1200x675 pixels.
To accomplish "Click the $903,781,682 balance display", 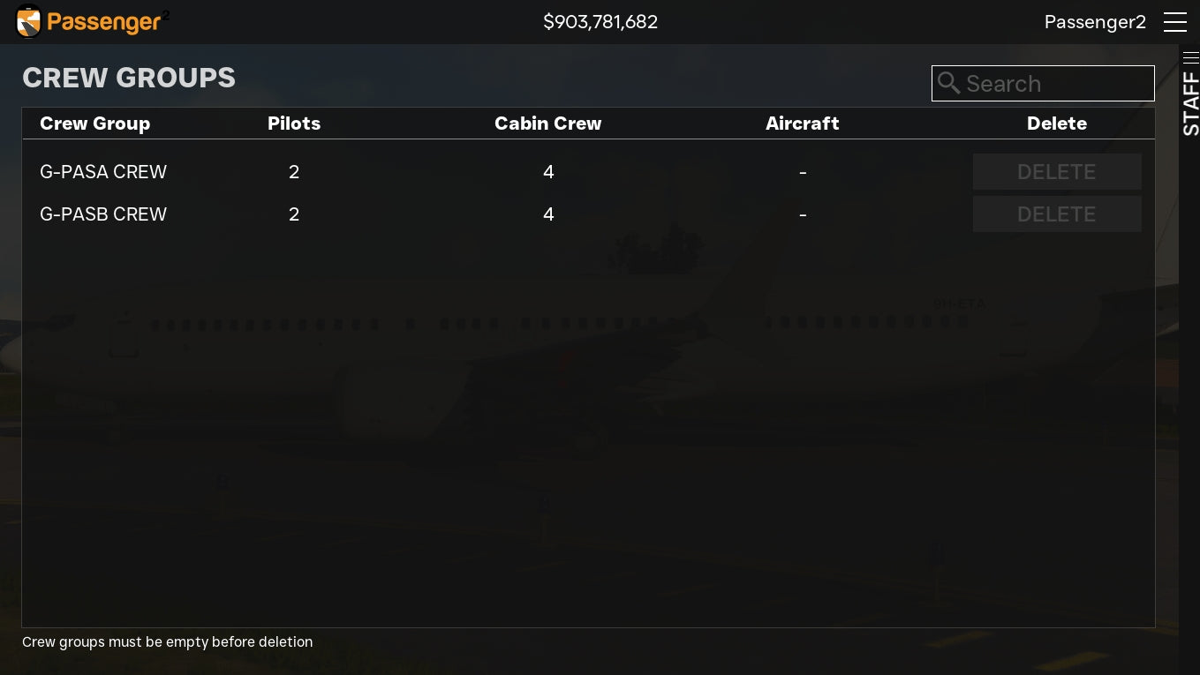I will [600, 22].
